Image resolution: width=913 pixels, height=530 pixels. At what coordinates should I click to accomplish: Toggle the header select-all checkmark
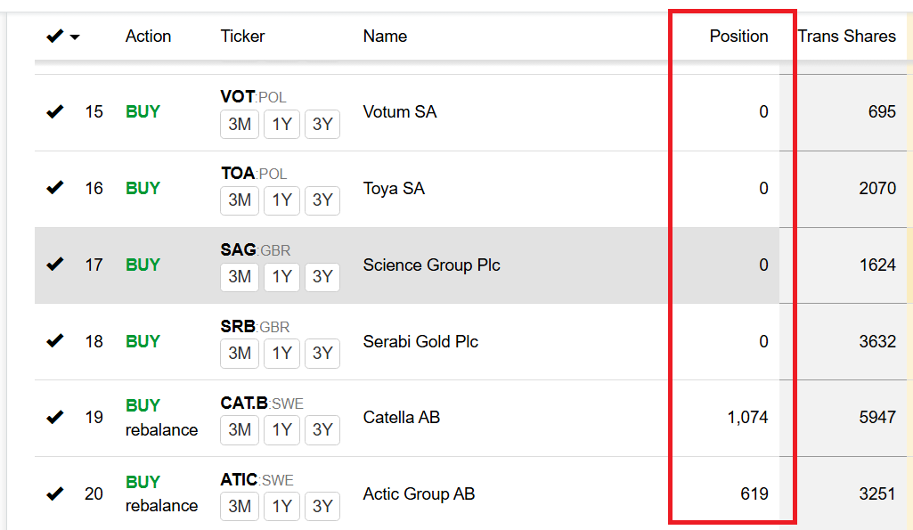tap(54, 37)
